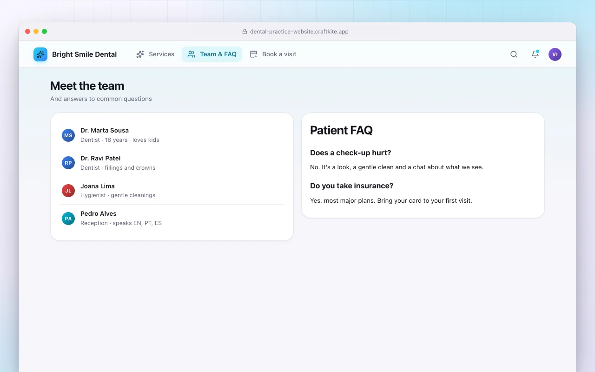Open the VI user avatar menu
Screen dimensions: 595x372
point(555,54)
